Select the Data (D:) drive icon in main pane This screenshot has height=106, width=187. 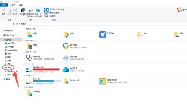coord(29,82)
